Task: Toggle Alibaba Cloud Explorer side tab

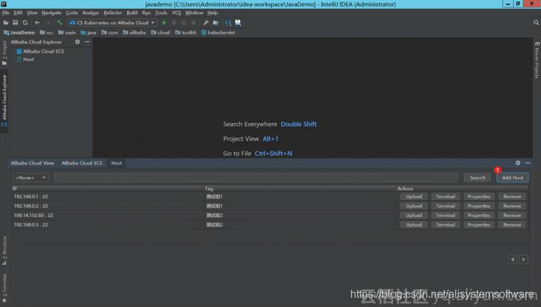Action: 4,101
